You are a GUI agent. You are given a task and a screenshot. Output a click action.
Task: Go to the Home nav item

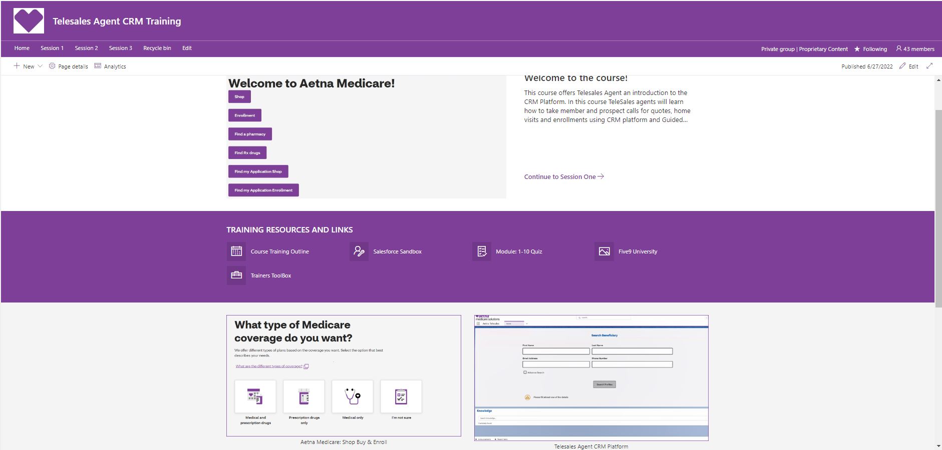[x=22, y=48]
